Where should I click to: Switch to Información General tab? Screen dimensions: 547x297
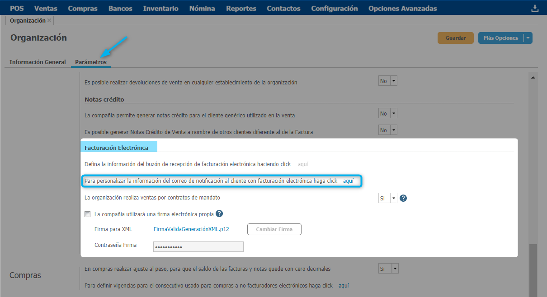pos(38,62)
